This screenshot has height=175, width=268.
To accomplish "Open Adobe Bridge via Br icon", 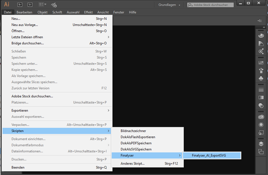I will click(20, 4).
